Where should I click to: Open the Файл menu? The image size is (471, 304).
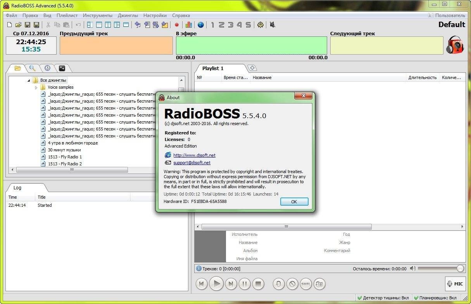tap(11, 15)
